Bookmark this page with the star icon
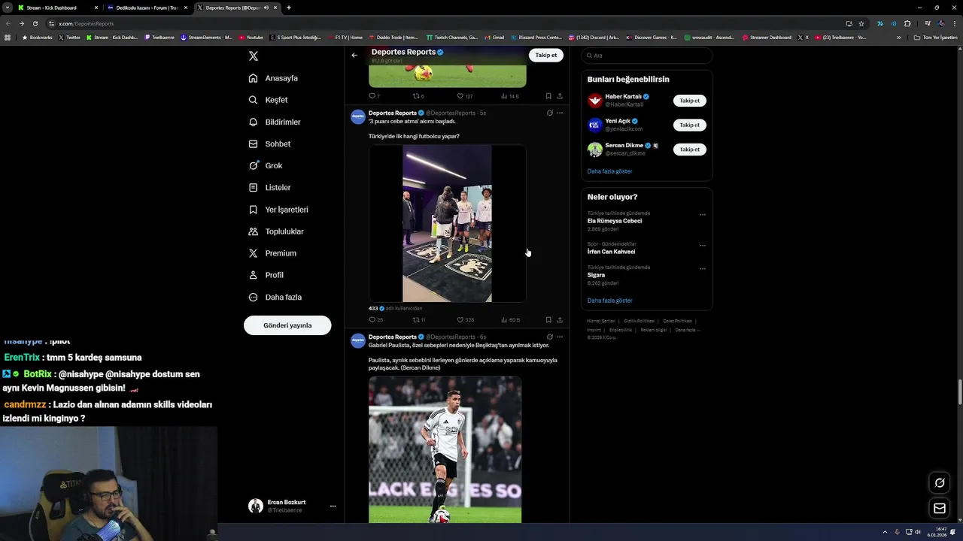 (x=861, y=23)
